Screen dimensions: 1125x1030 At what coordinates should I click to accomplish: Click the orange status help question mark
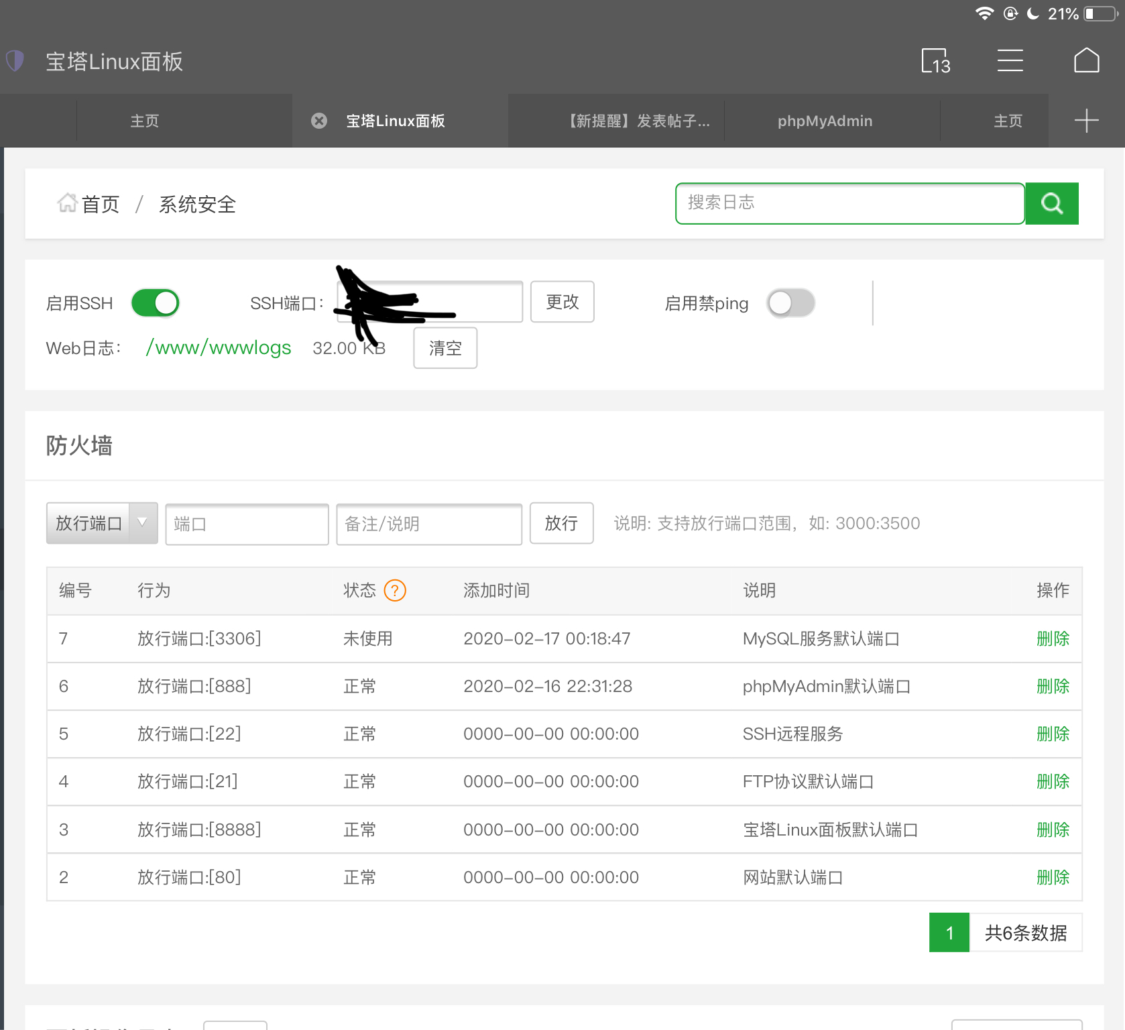(395, 591)
